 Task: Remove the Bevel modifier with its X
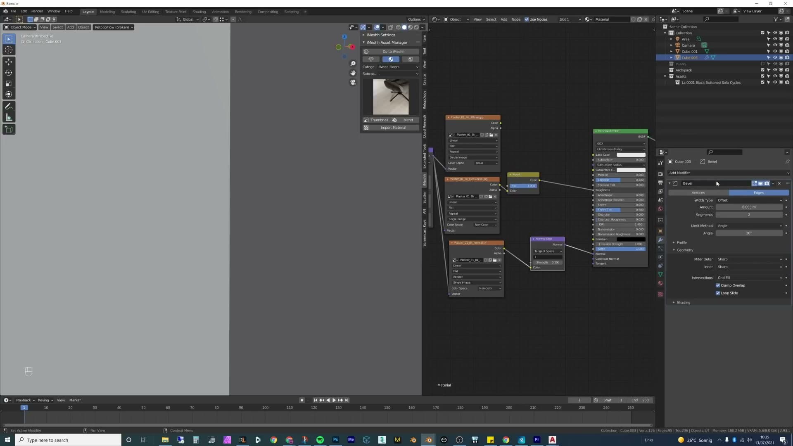(779, 183)
